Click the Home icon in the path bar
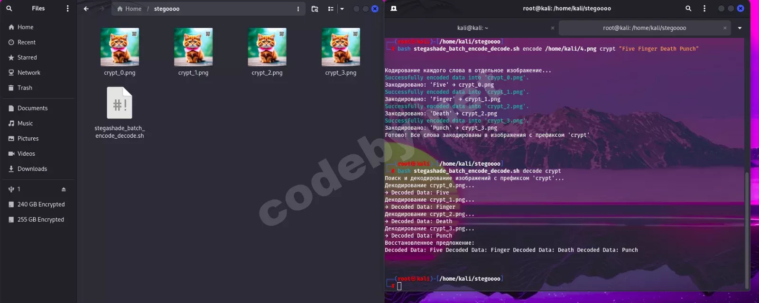 pyautogui.click(x=120, y=9)
